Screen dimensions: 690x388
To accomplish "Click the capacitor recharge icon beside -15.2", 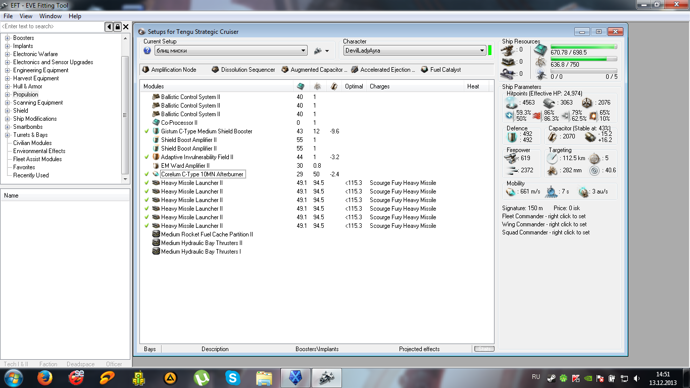I will click(590, 137).
